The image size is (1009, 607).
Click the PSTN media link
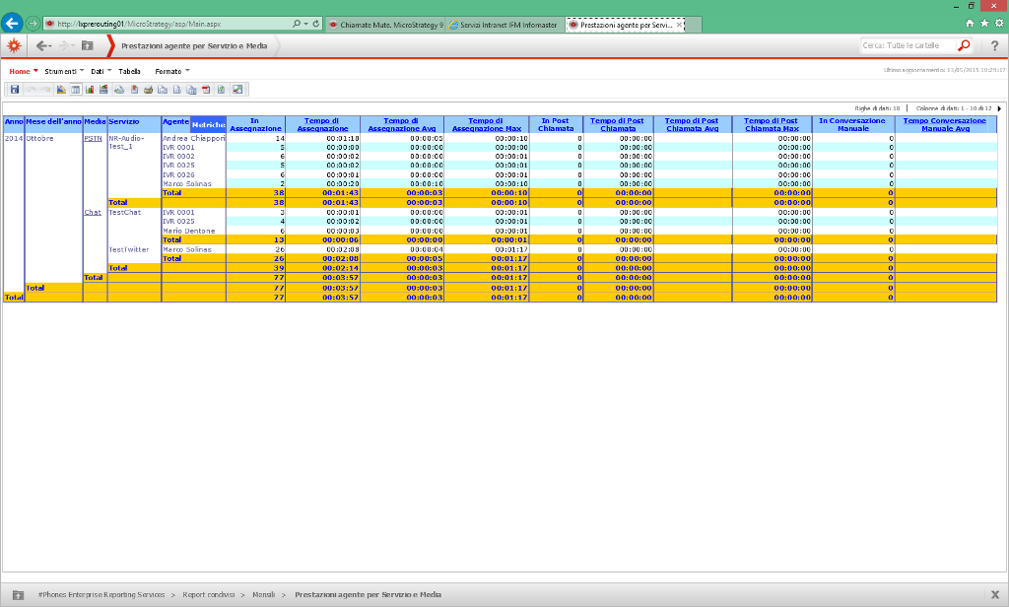pyautogui.click(x=93, y=138)
